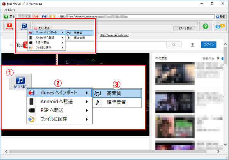Viewport: 229px width, 160px height.
Task: Click the horizontal scrollbar thumb
Action: pos(108,151)
